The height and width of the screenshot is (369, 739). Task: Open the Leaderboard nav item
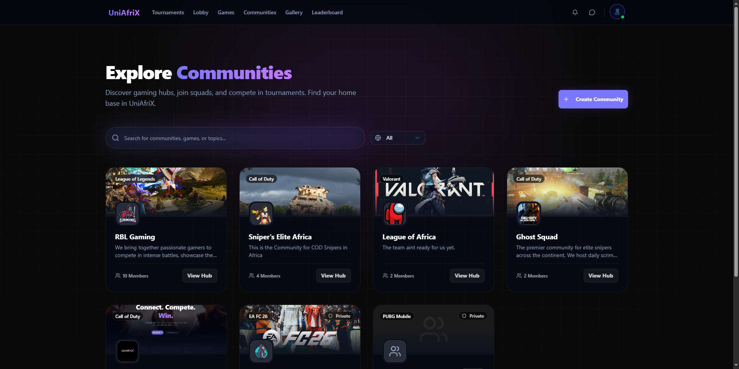coord(327,12)
